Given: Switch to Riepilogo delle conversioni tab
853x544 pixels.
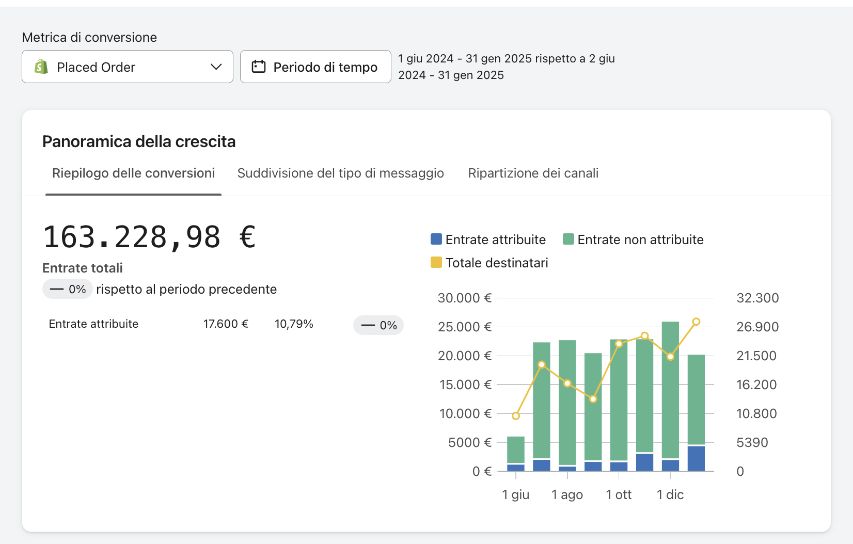Looking at the screenshot, I should [x=133, y=173].
